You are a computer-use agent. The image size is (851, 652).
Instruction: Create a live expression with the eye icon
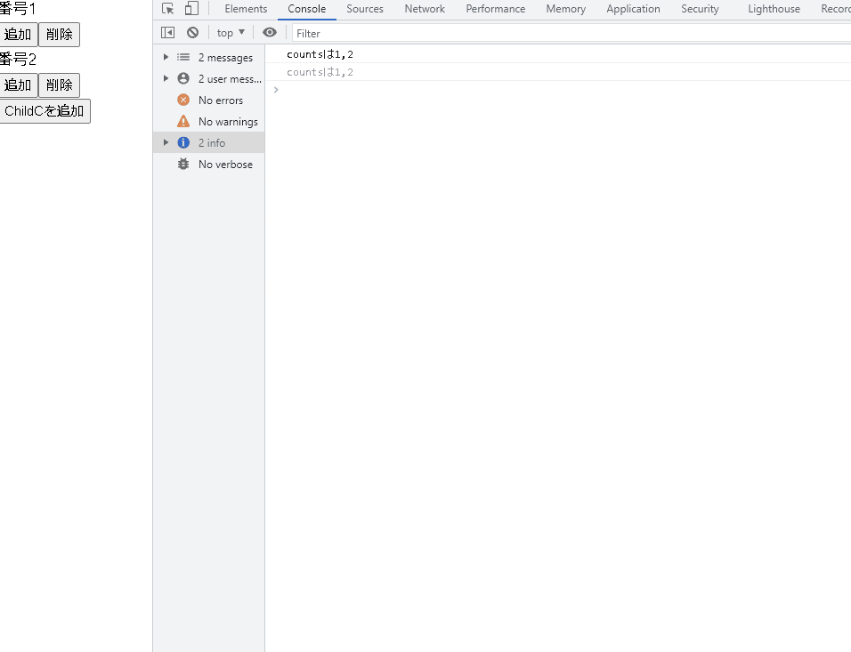click(269, 33)
